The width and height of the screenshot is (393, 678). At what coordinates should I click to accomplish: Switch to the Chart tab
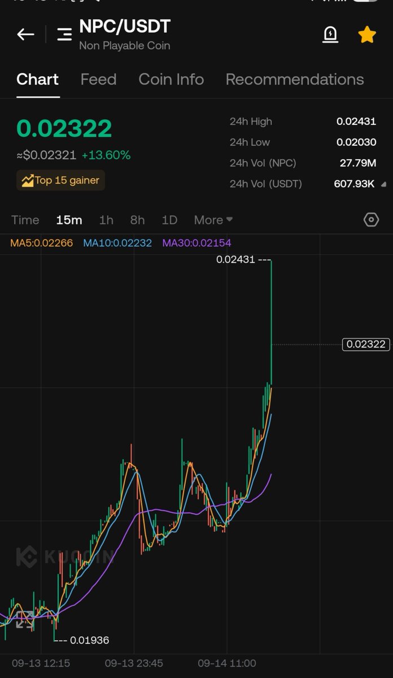pos(38,79)
